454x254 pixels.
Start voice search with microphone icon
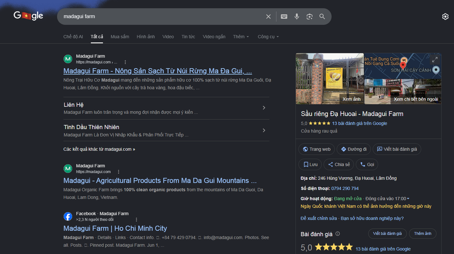click(297, 16)
